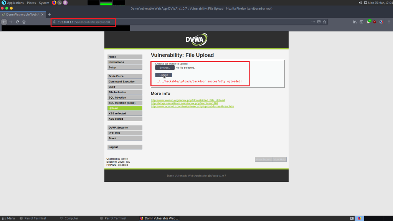
Task: Open page actions three-dot menu
Action: [x=313, y=22]
